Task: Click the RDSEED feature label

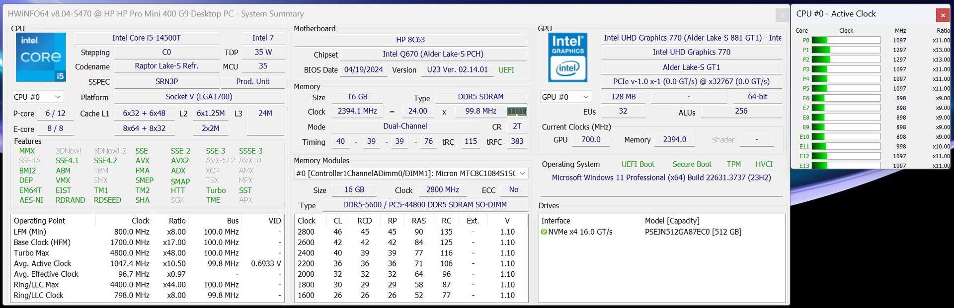Action: pyautogui.click(x=107, y=200)
